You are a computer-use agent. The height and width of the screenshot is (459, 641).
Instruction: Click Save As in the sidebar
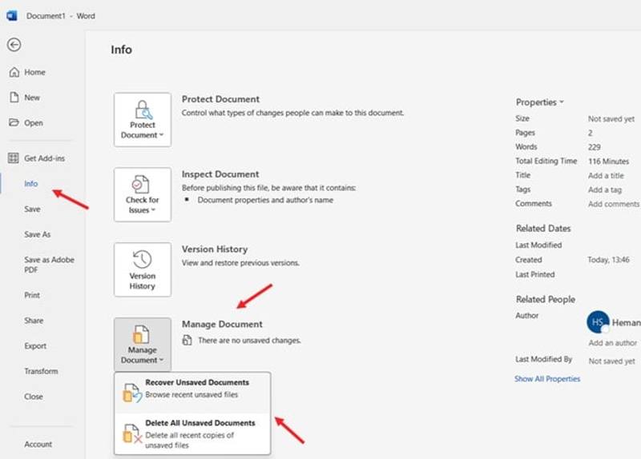pos(37,234)
